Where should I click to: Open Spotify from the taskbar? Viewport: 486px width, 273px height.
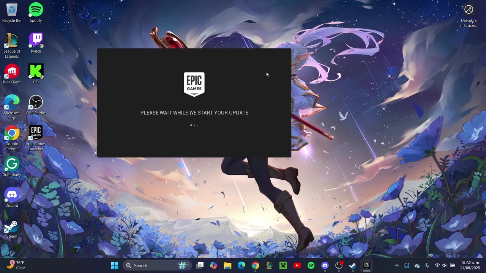point(311,265)
